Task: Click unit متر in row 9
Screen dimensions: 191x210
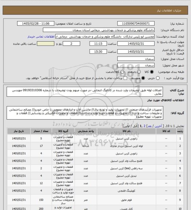Action: [86, 200]
